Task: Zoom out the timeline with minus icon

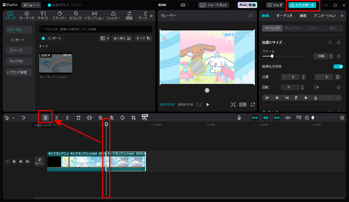Action: [307, 118]
